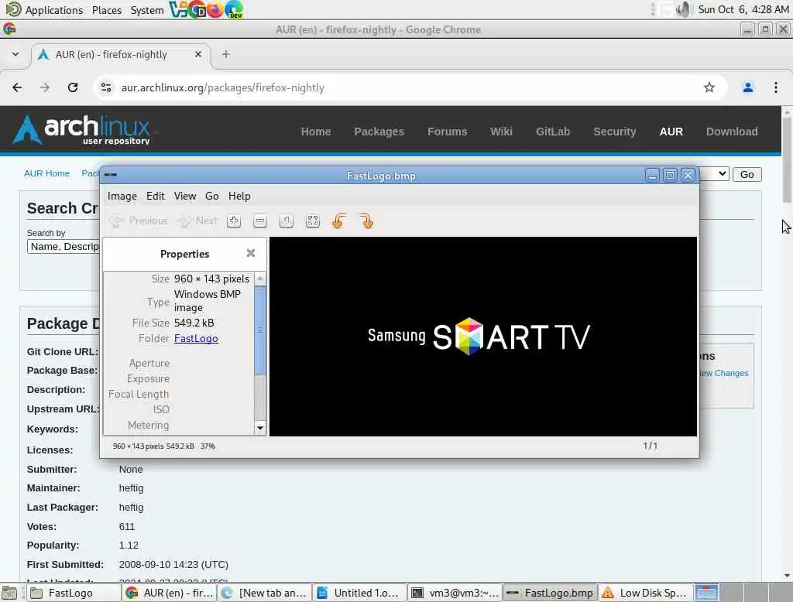Expand the Chrome tab search dropdown

(15, 54)
